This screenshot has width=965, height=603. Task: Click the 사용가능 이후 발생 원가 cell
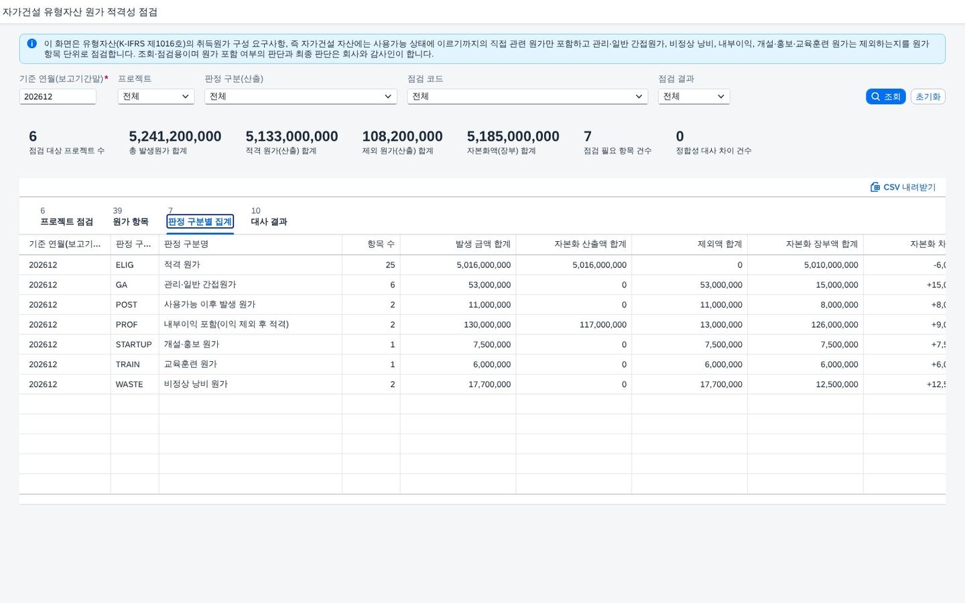tap(251, 305)
